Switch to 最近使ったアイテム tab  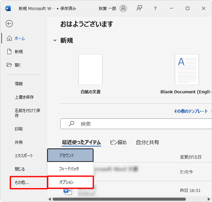pos(81,142)
